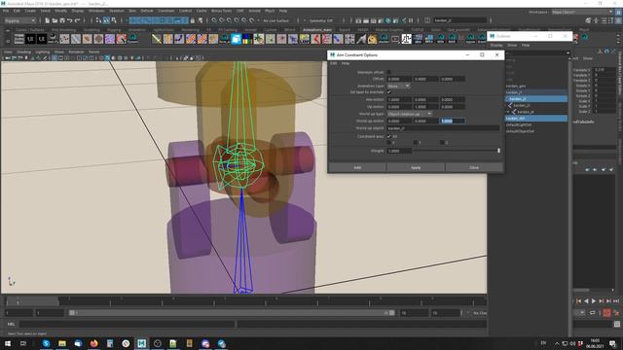
Task: Toggle Constraint axes All checkbox
Action: tap(389, 136)
